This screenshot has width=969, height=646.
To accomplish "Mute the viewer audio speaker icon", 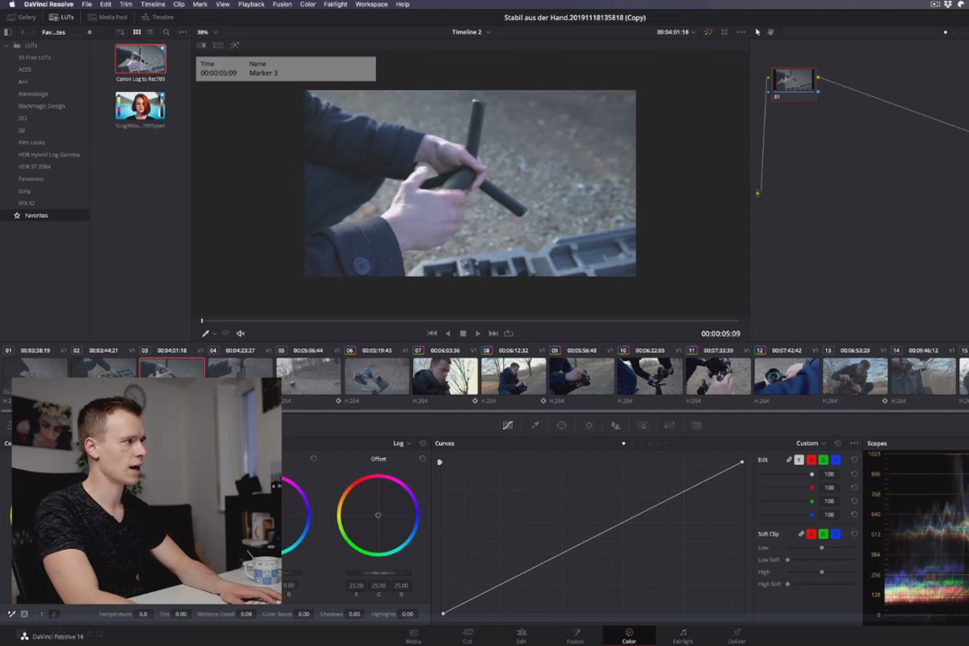I will pos(241,333).
